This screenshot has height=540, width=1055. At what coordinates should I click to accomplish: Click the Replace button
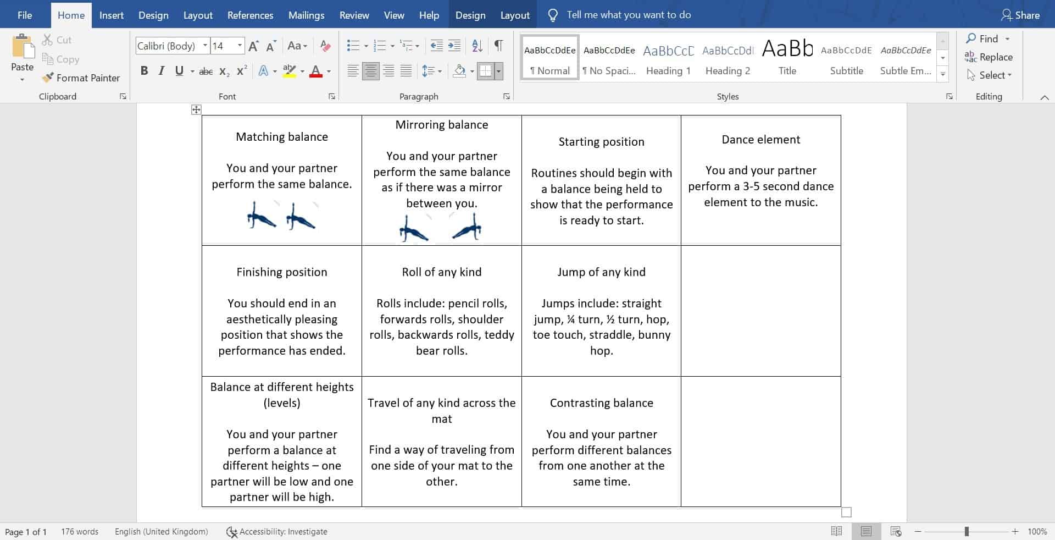989,57
